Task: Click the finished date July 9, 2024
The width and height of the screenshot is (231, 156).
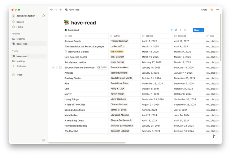Action: pos(180,110)
